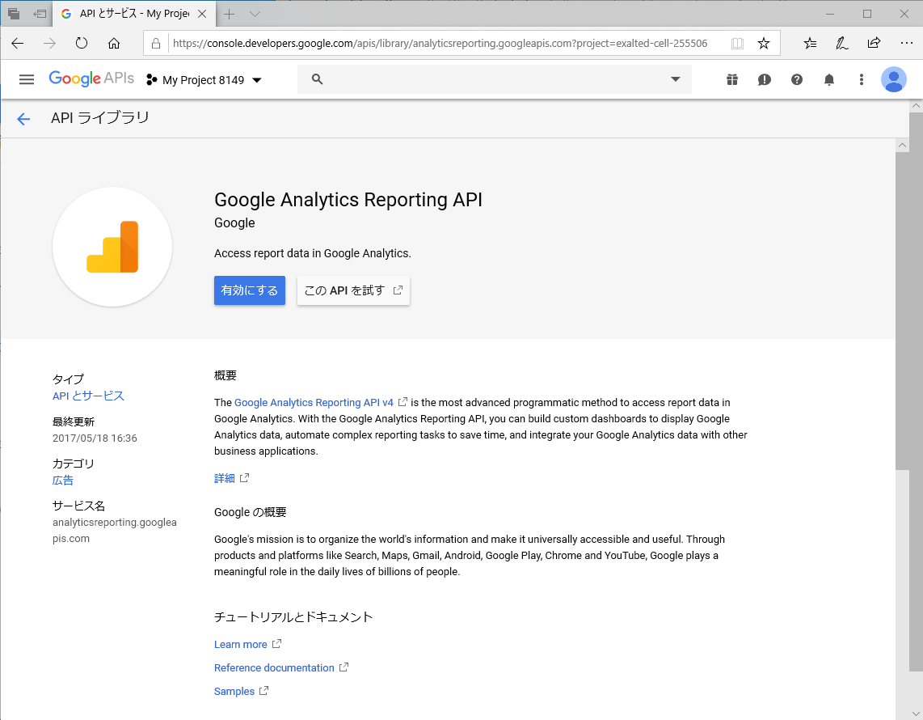Click the site lock security icon
This screenshot has height=720, width=923.
pyautogui.click(x=156, y=44)
